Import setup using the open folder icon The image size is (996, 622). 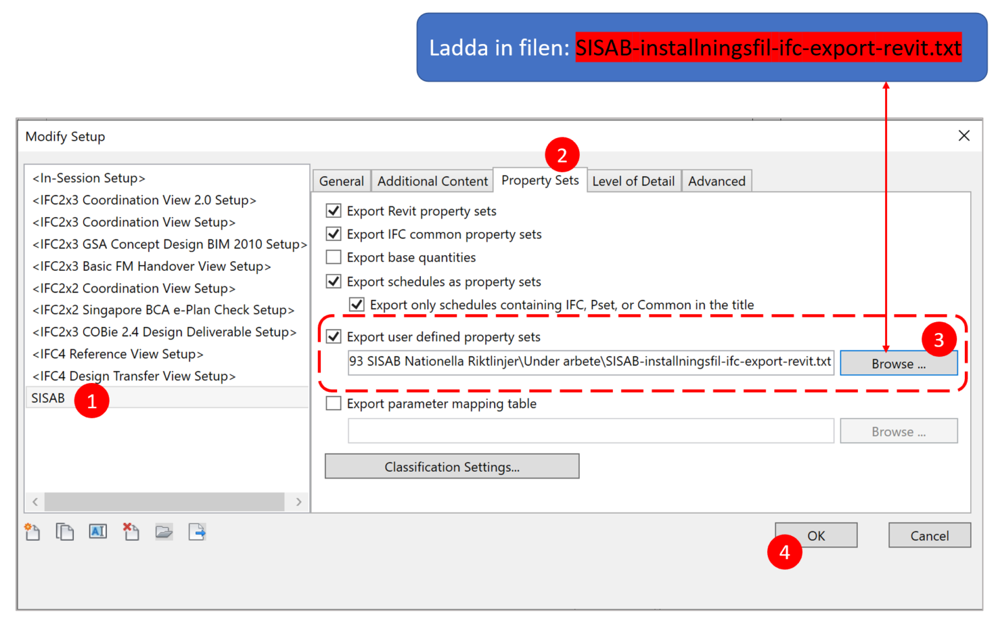point(164,532)
